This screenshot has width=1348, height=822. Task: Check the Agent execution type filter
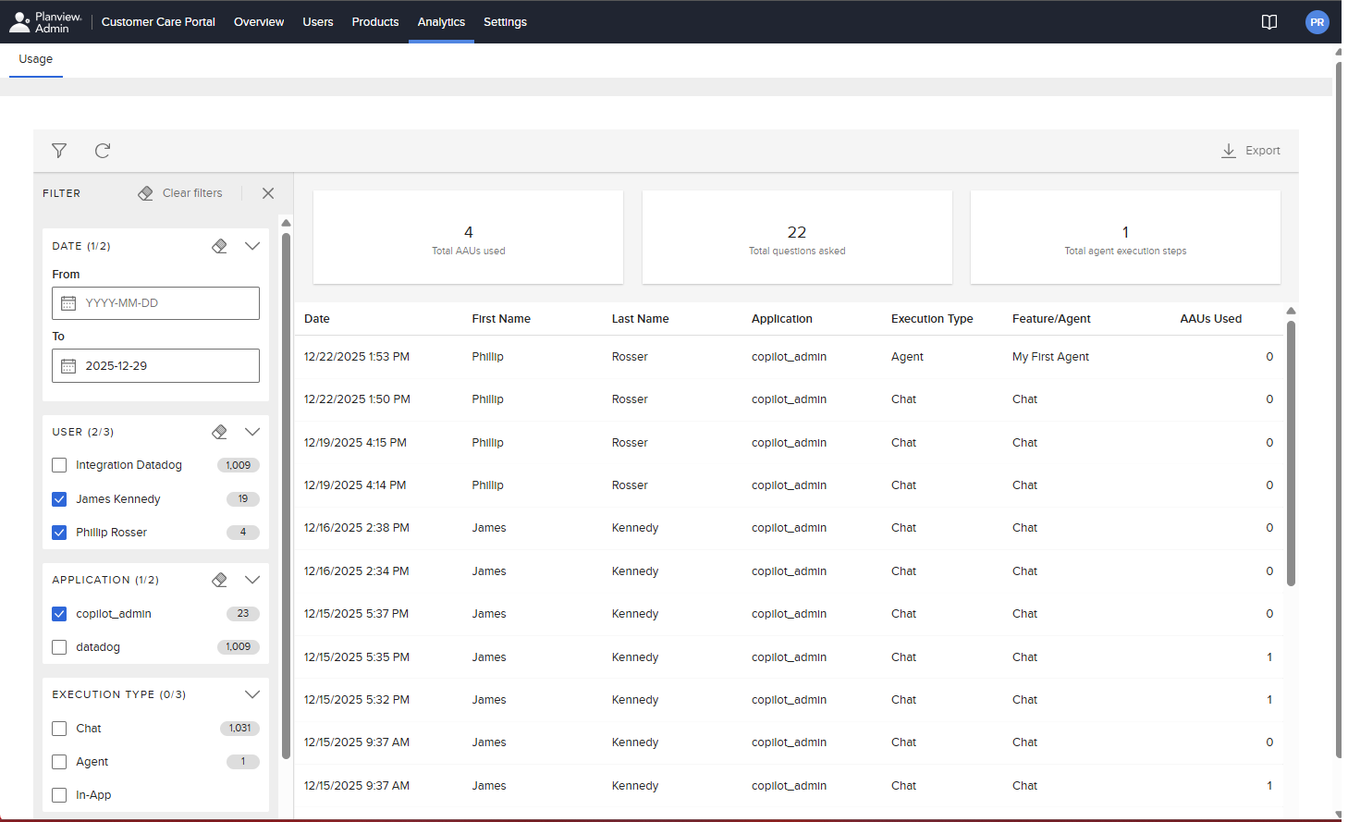click(59, 761)
